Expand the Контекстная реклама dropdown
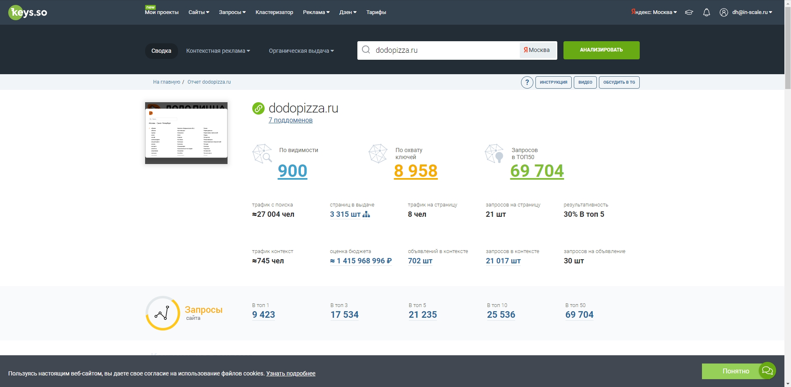Image resolution: width=791 pixels, height=387 pixels. tap(218, 51)
